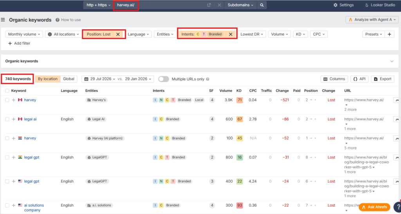Image resolution: width=401 pixels, height=214 pixels.
Task: Check the ai solutions company row checkbox
Action: 7,205
